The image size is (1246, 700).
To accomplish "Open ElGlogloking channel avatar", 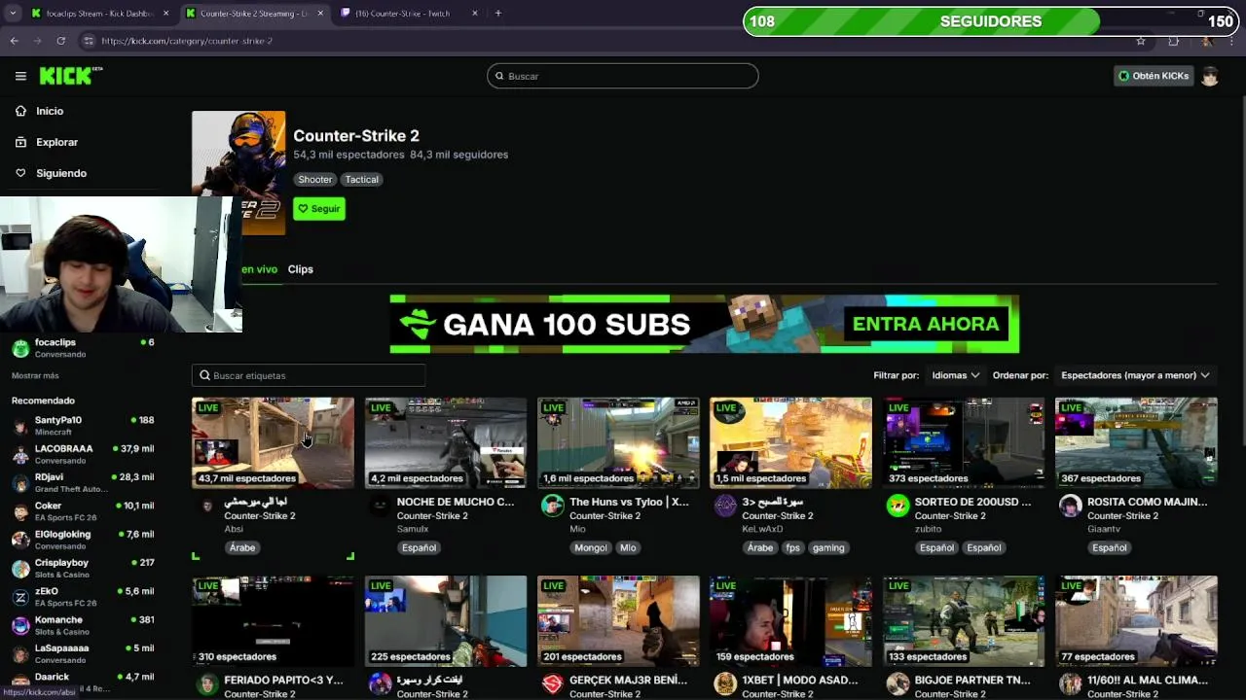I will pos(20,540).
